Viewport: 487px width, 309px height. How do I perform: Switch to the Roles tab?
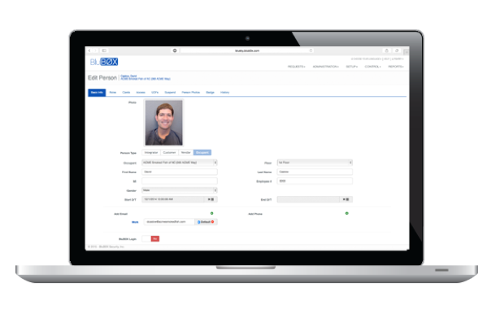tap(113, 93)
